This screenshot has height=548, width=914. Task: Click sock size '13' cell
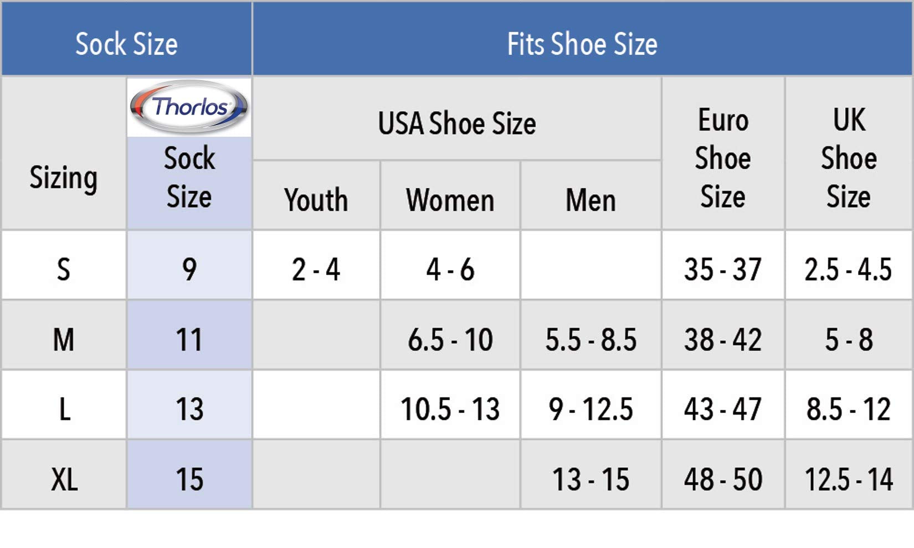coord(189,409)
